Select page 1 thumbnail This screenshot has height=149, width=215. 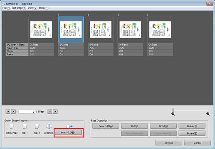(x=41, y=29)
